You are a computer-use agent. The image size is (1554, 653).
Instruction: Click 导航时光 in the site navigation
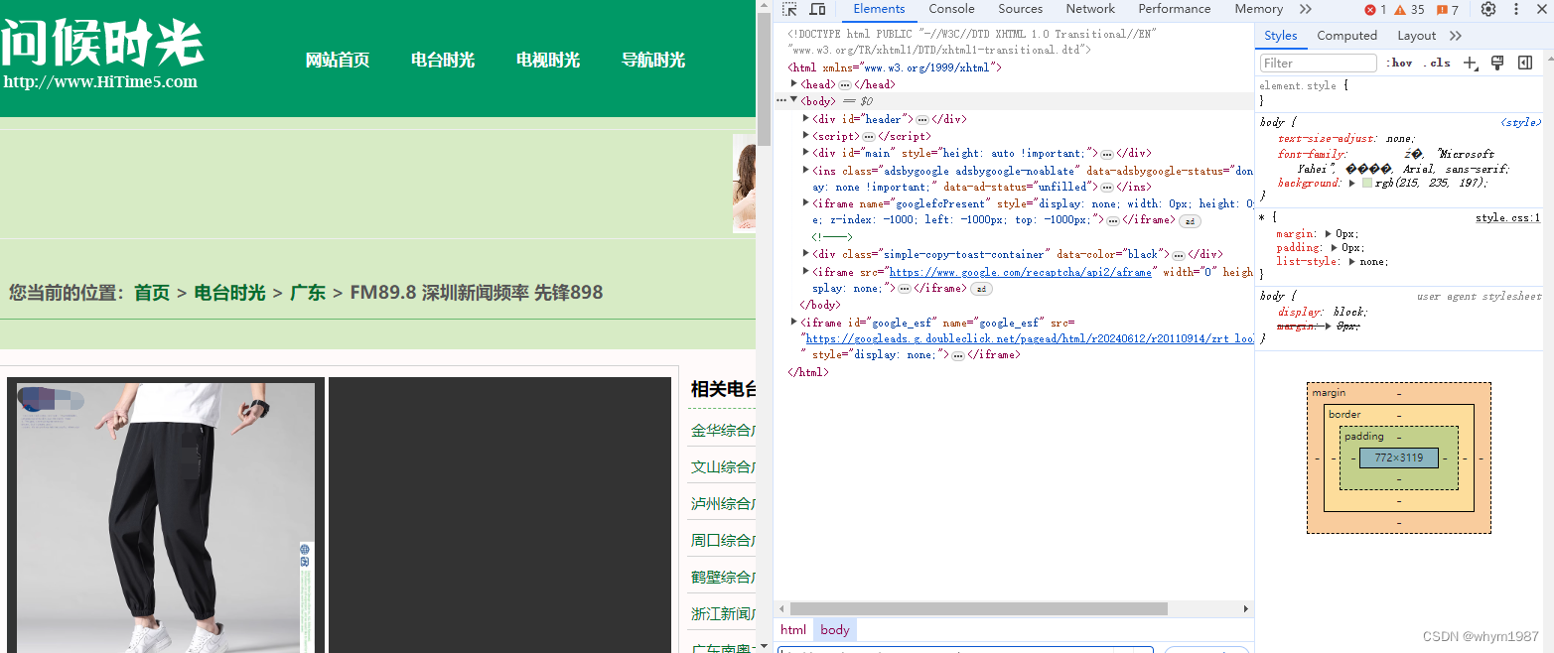pos(653,61)
